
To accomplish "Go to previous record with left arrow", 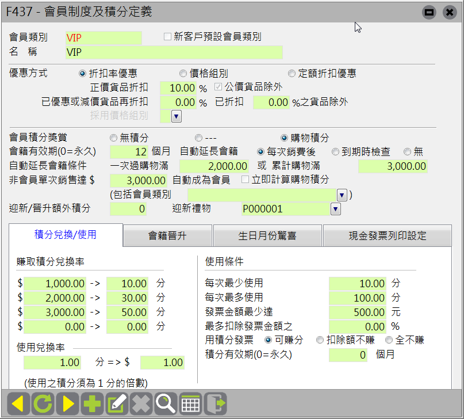I will [18, 403].
